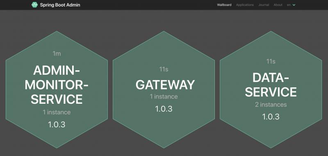
Task: Click the 2 instances label on DATA-SERVICE
Action: [x=271, y=105]
